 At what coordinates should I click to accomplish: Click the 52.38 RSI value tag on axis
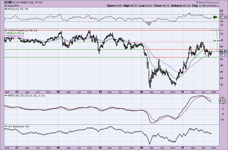pos(223,17)
